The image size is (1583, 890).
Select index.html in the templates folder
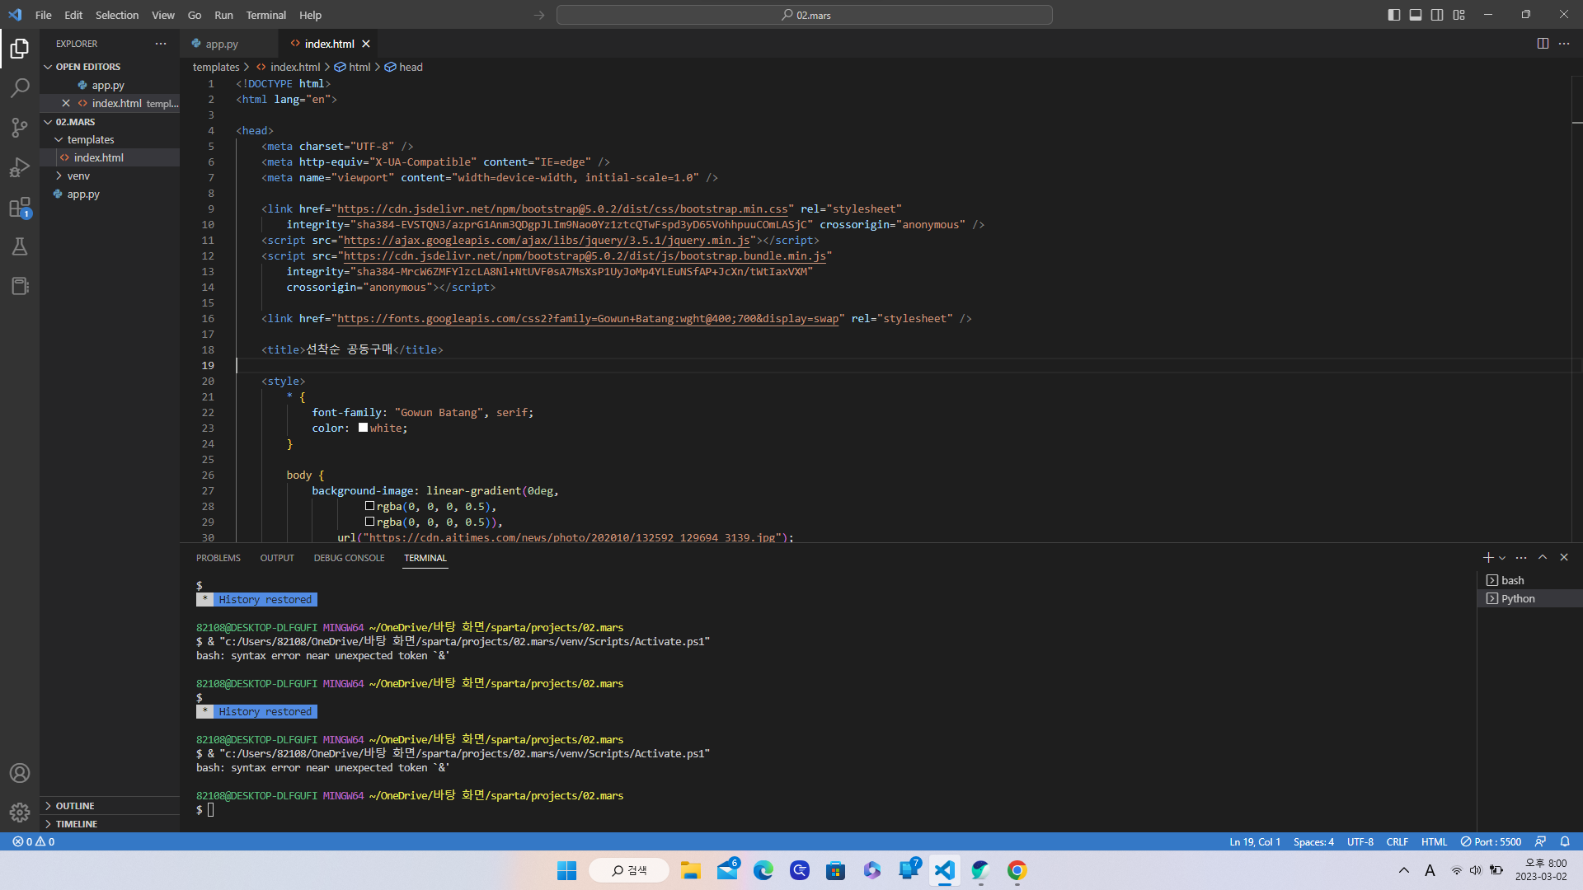click(x=110, y=158)
